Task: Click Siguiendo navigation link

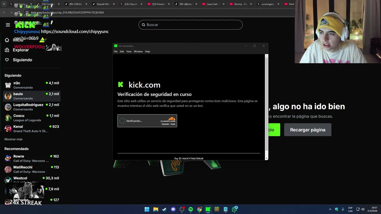Action: pyautogui.click(x=22, y=60)
